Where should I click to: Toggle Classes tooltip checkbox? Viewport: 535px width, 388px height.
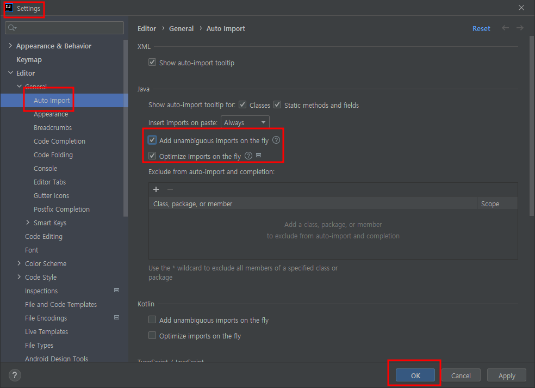(x=242, y=104)
